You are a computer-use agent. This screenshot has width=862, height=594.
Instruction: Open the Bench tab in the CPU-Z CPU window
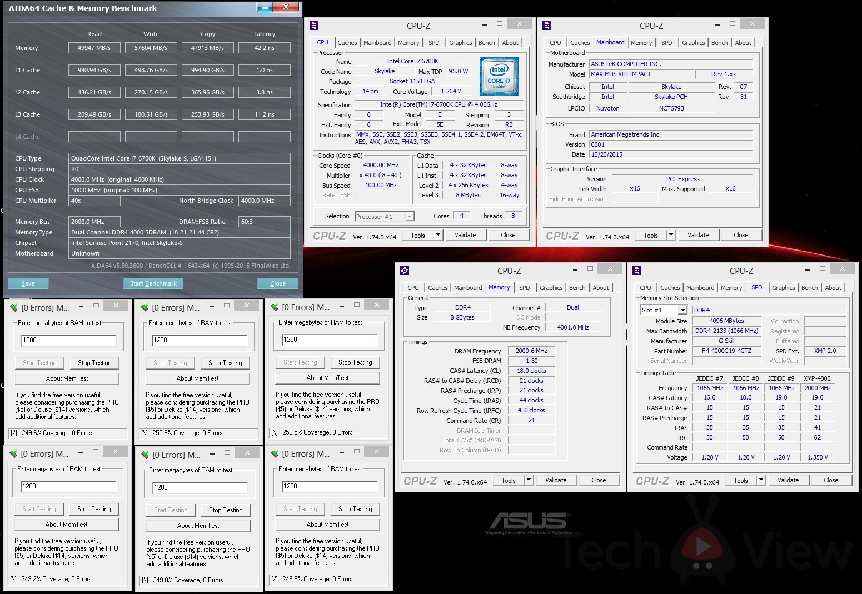486,43
